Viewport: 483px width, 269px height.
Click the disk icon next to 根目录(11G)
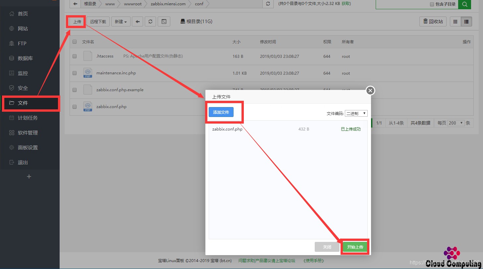(183, 21)
